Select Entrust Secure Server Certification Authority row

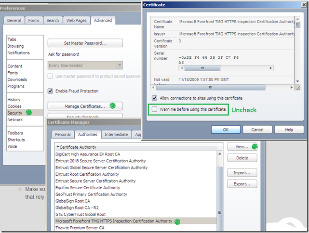135,181
